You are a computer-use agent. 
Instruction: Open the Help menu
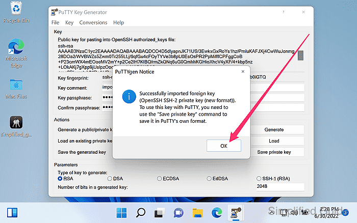pyautogui.click(x=119, y=22)
